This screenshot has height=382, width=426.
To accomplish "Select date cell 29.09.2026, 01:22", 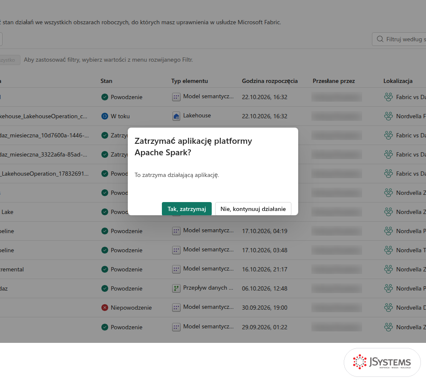I will (x=265, y=327).
